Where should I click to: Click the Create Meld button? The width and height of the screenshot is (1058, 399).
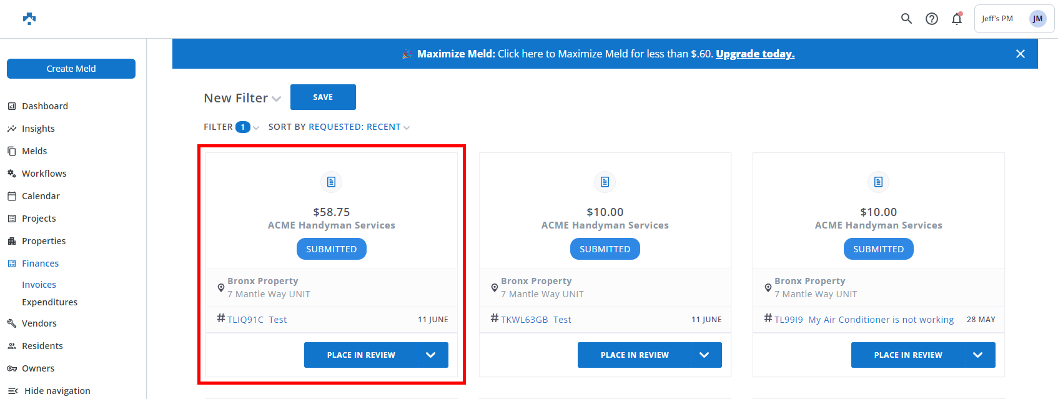coord(71,69)
